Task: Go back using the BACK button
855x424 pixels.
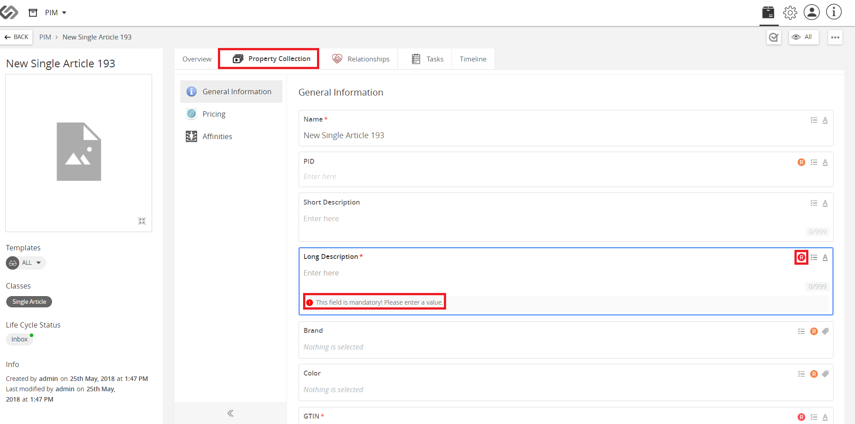Action: [17, 37]
